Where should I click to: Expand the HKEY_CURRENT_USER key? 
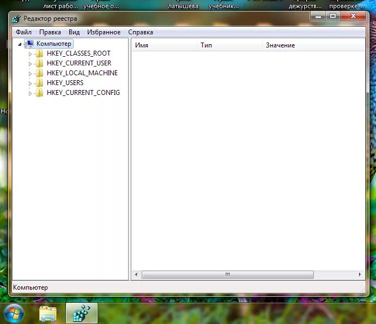tap(30, 64)
